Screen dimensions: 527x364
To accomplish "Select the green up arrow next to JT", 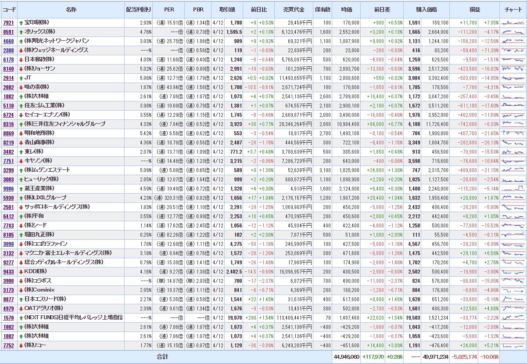I will coord(21,78).
